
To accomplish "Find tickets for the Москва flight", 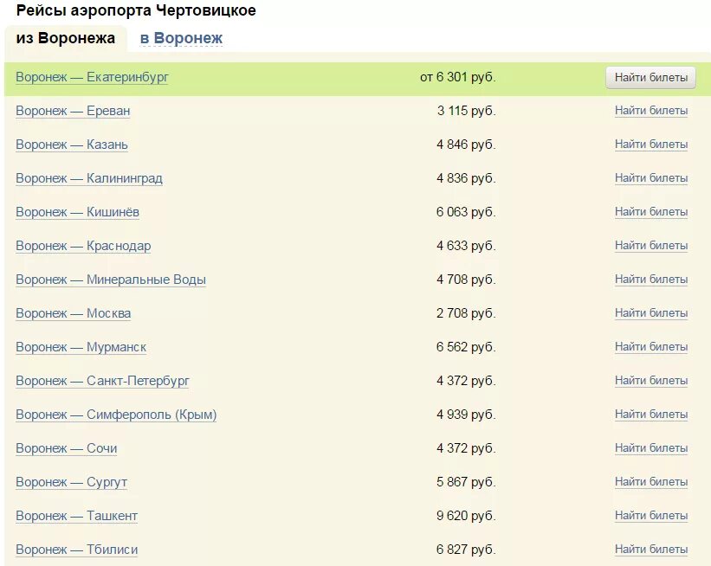I will click(x=651, y=312).
